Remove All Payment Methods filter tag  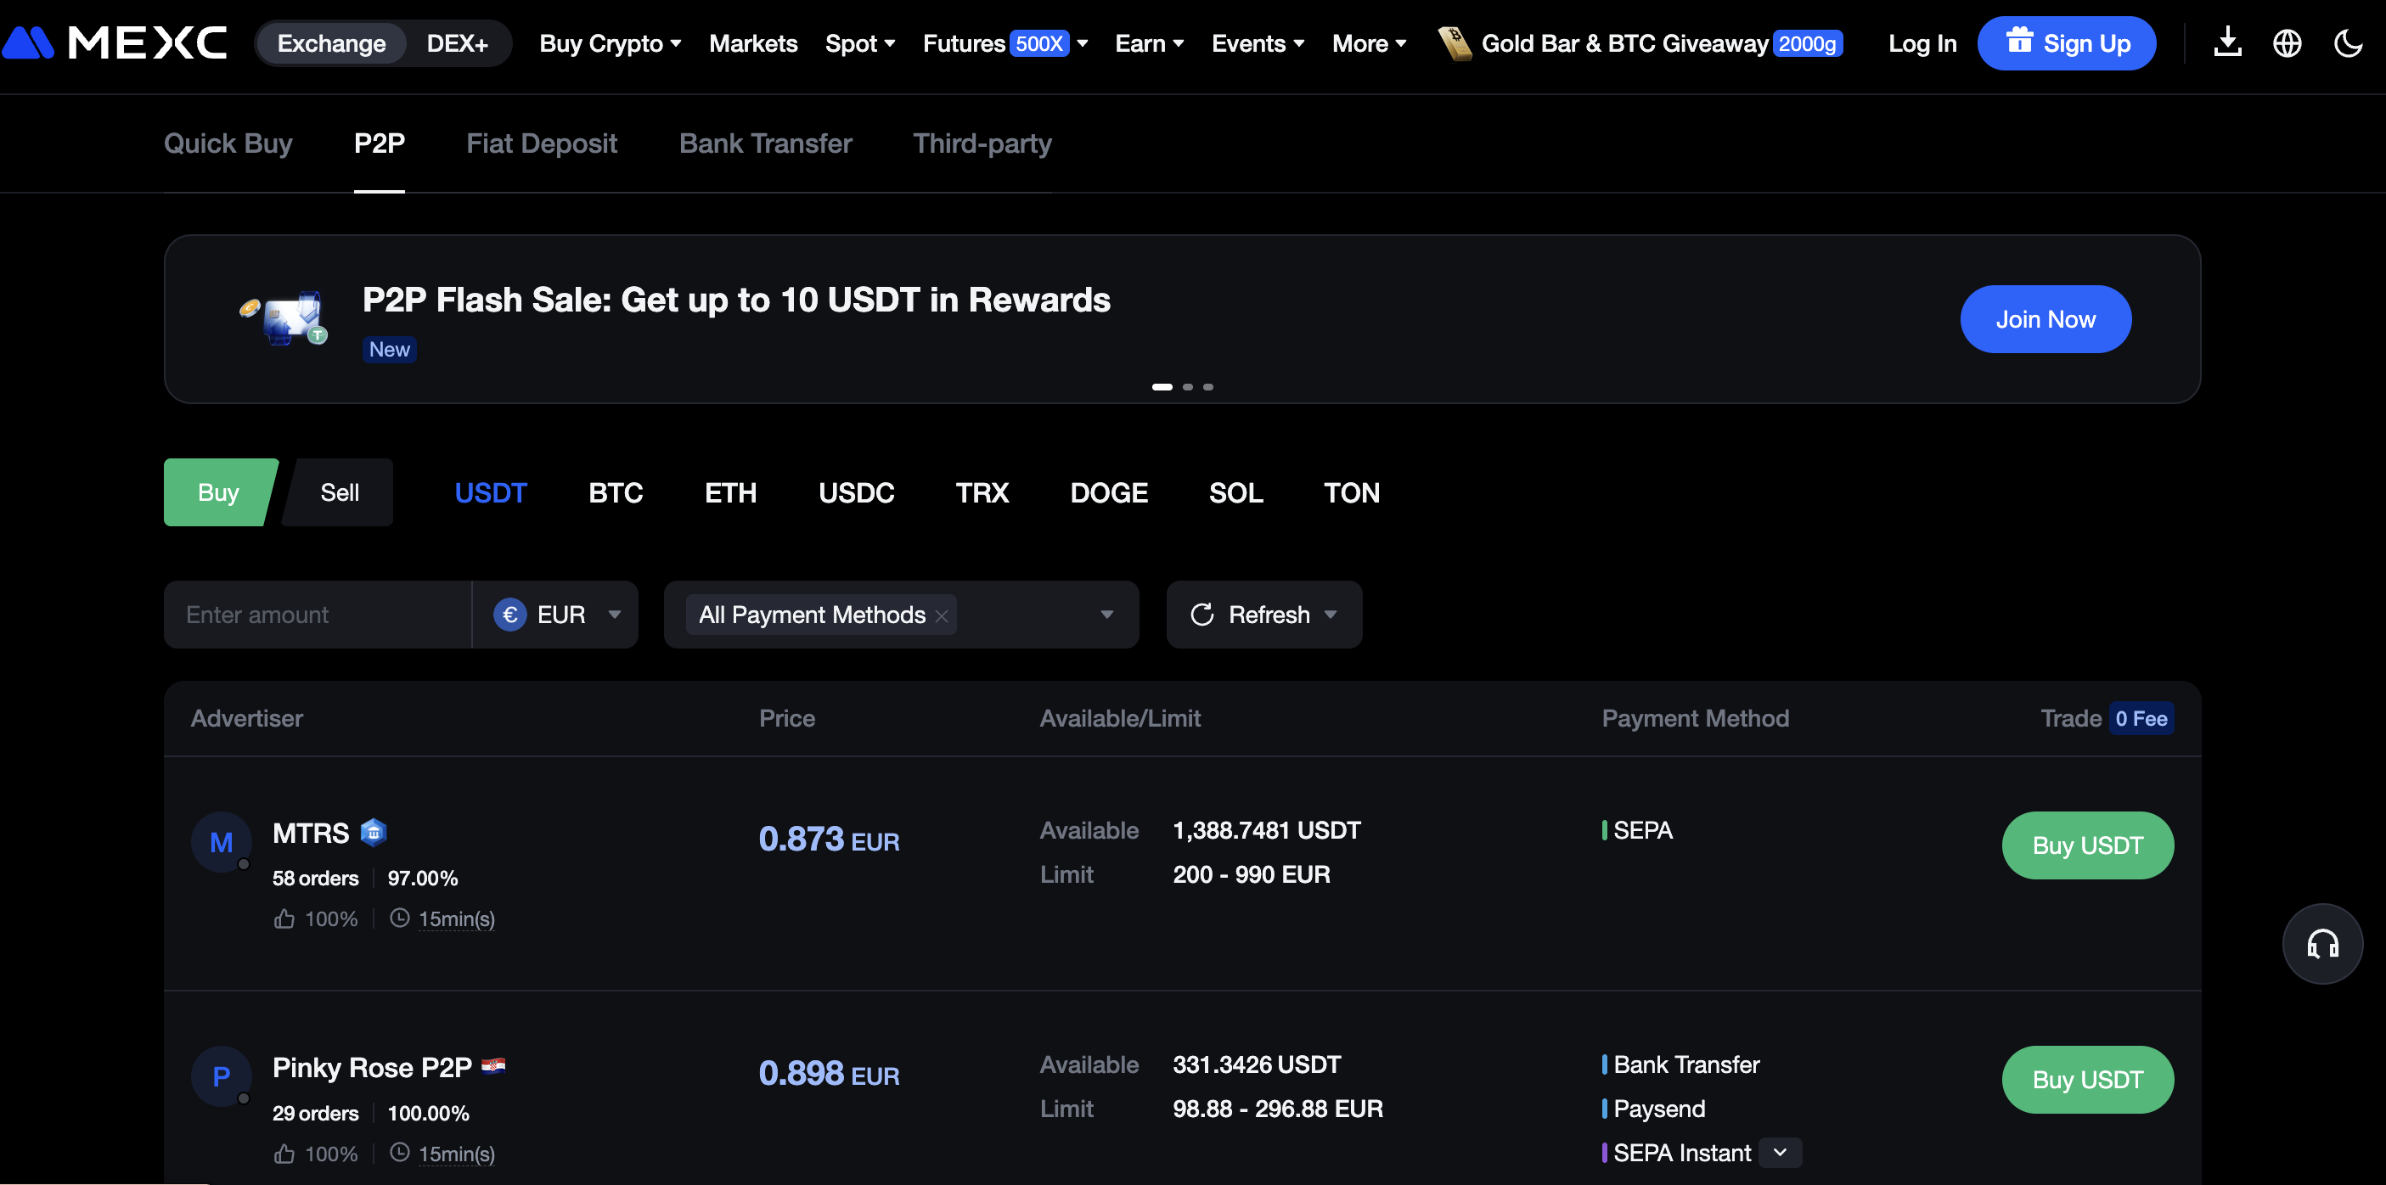(942, 615)
